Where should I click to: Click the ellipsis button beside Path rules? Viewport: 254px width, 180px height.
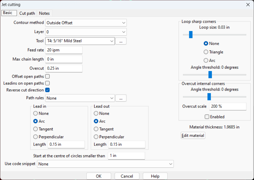[121, 98]
